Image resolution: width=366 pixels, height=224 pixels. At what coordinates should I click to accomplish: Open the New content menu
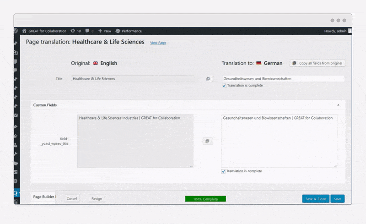pos(105,31)
